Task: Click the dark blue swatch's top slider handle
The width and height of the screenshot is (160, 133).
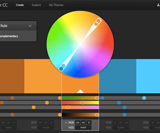Action: (x=102, y=98)
